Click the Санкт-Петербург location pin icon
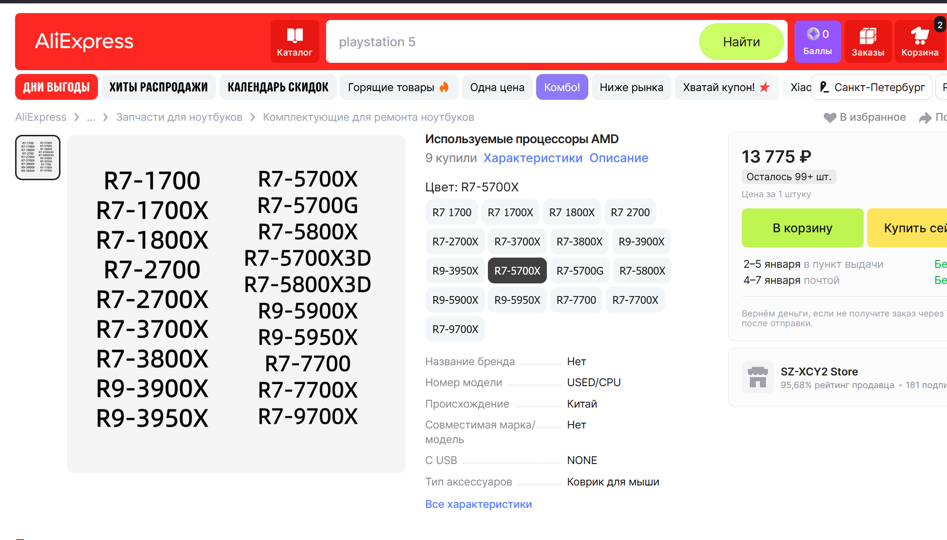The height and width of the screenshot is (540, 947). tap(824, 87)
